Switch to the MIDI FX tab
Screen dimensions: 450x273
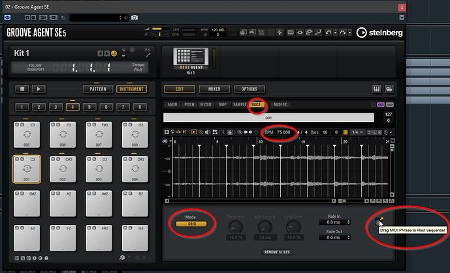[x=280, y=104]
